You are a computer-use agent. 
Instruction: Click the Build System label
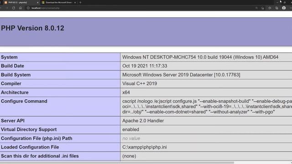pyautogui.click(x=16, y=75)
